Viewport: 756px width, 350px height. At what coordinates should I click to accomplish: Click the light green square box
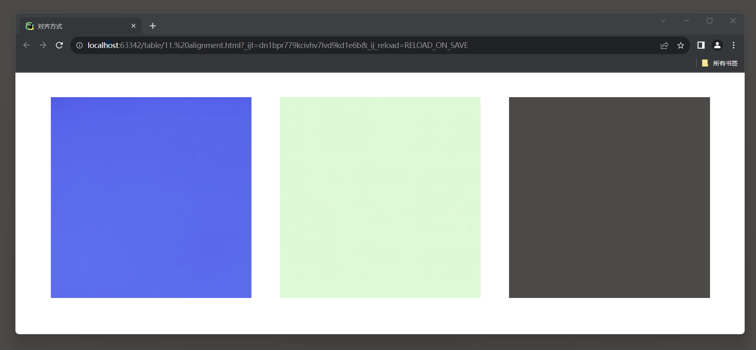click(380, 198)
